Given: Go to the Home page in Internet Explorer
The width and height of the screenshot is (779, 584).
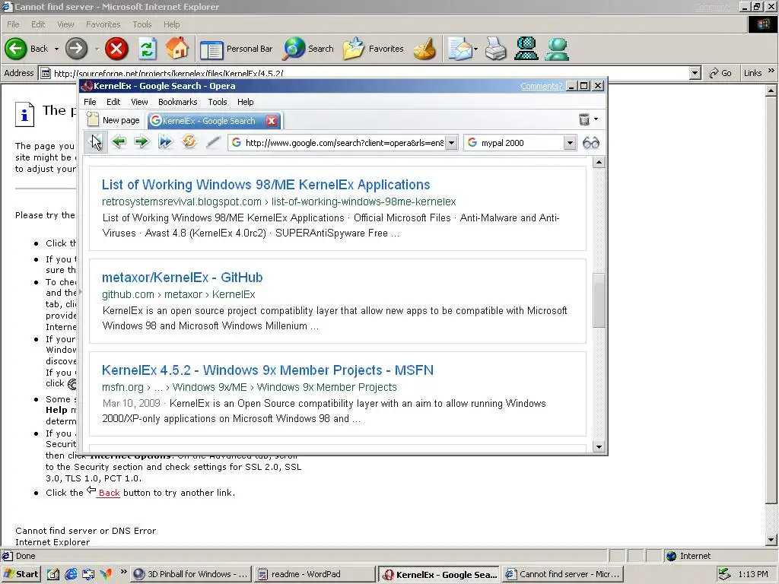Looking at the screenshot, I should click(x=177, y=49).
